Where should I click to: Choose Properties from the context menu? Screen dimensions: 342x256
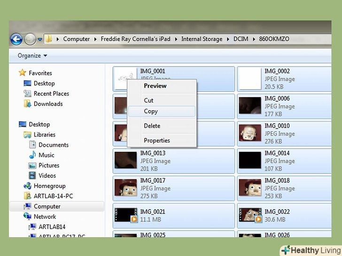click(156, 141)
